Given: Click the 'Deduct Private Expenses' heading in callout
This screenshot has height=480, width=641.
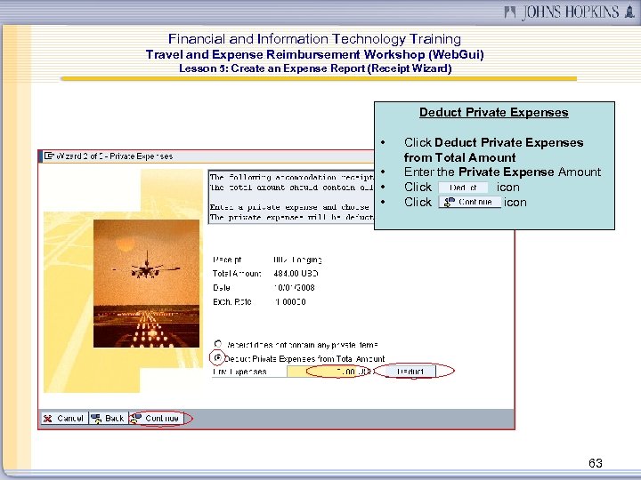Looking at the screenshot, I should click(494, 112).
